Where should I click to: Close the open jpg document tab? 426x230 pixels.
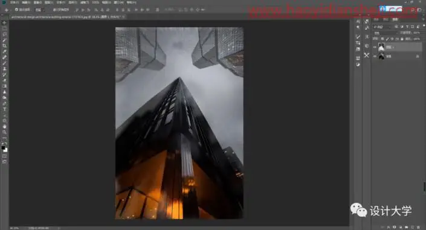click(123, 17)
